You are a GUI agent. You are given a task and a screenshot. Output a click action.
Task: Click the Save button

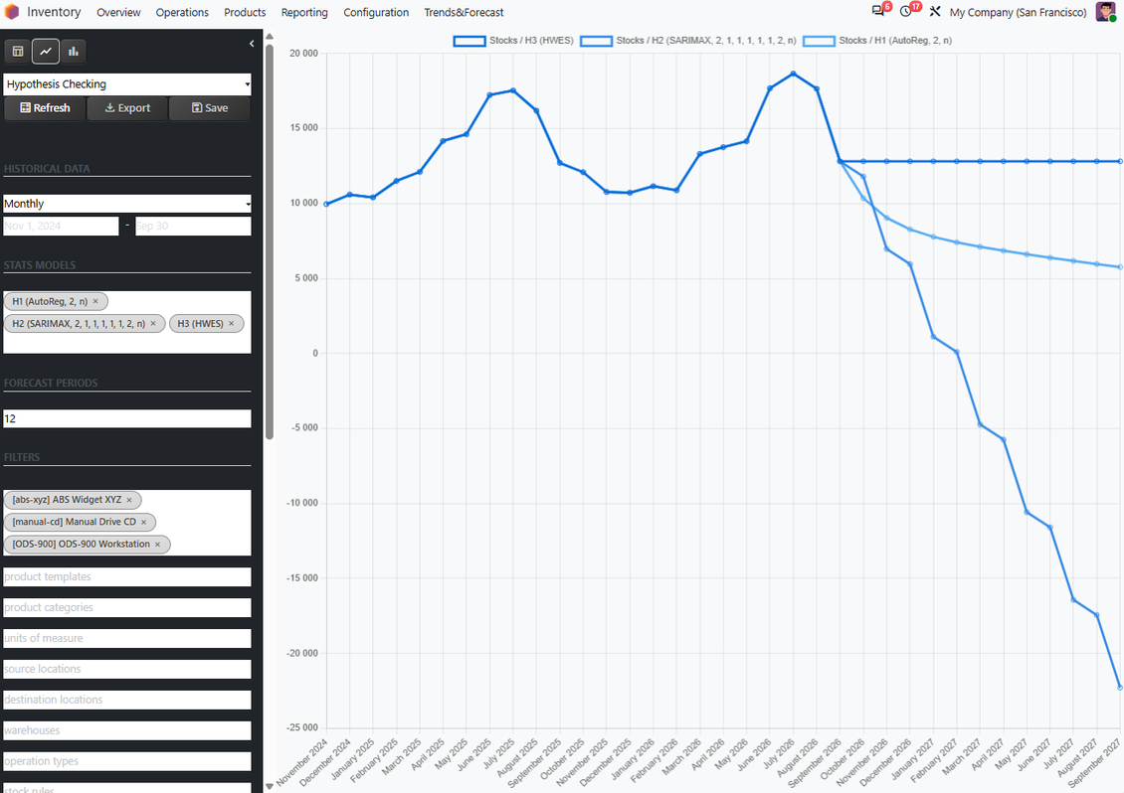(x=210, y=108)
